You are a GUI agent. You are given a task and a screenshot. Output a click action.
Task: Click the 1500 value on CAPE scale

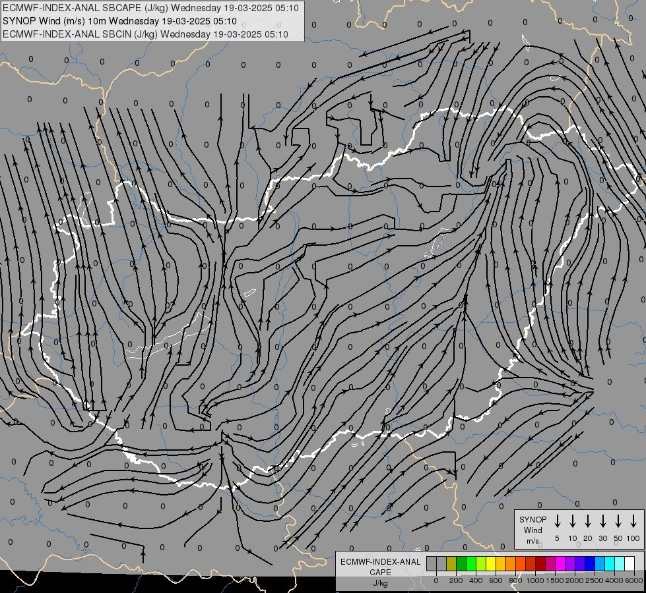tap(555, 580)
